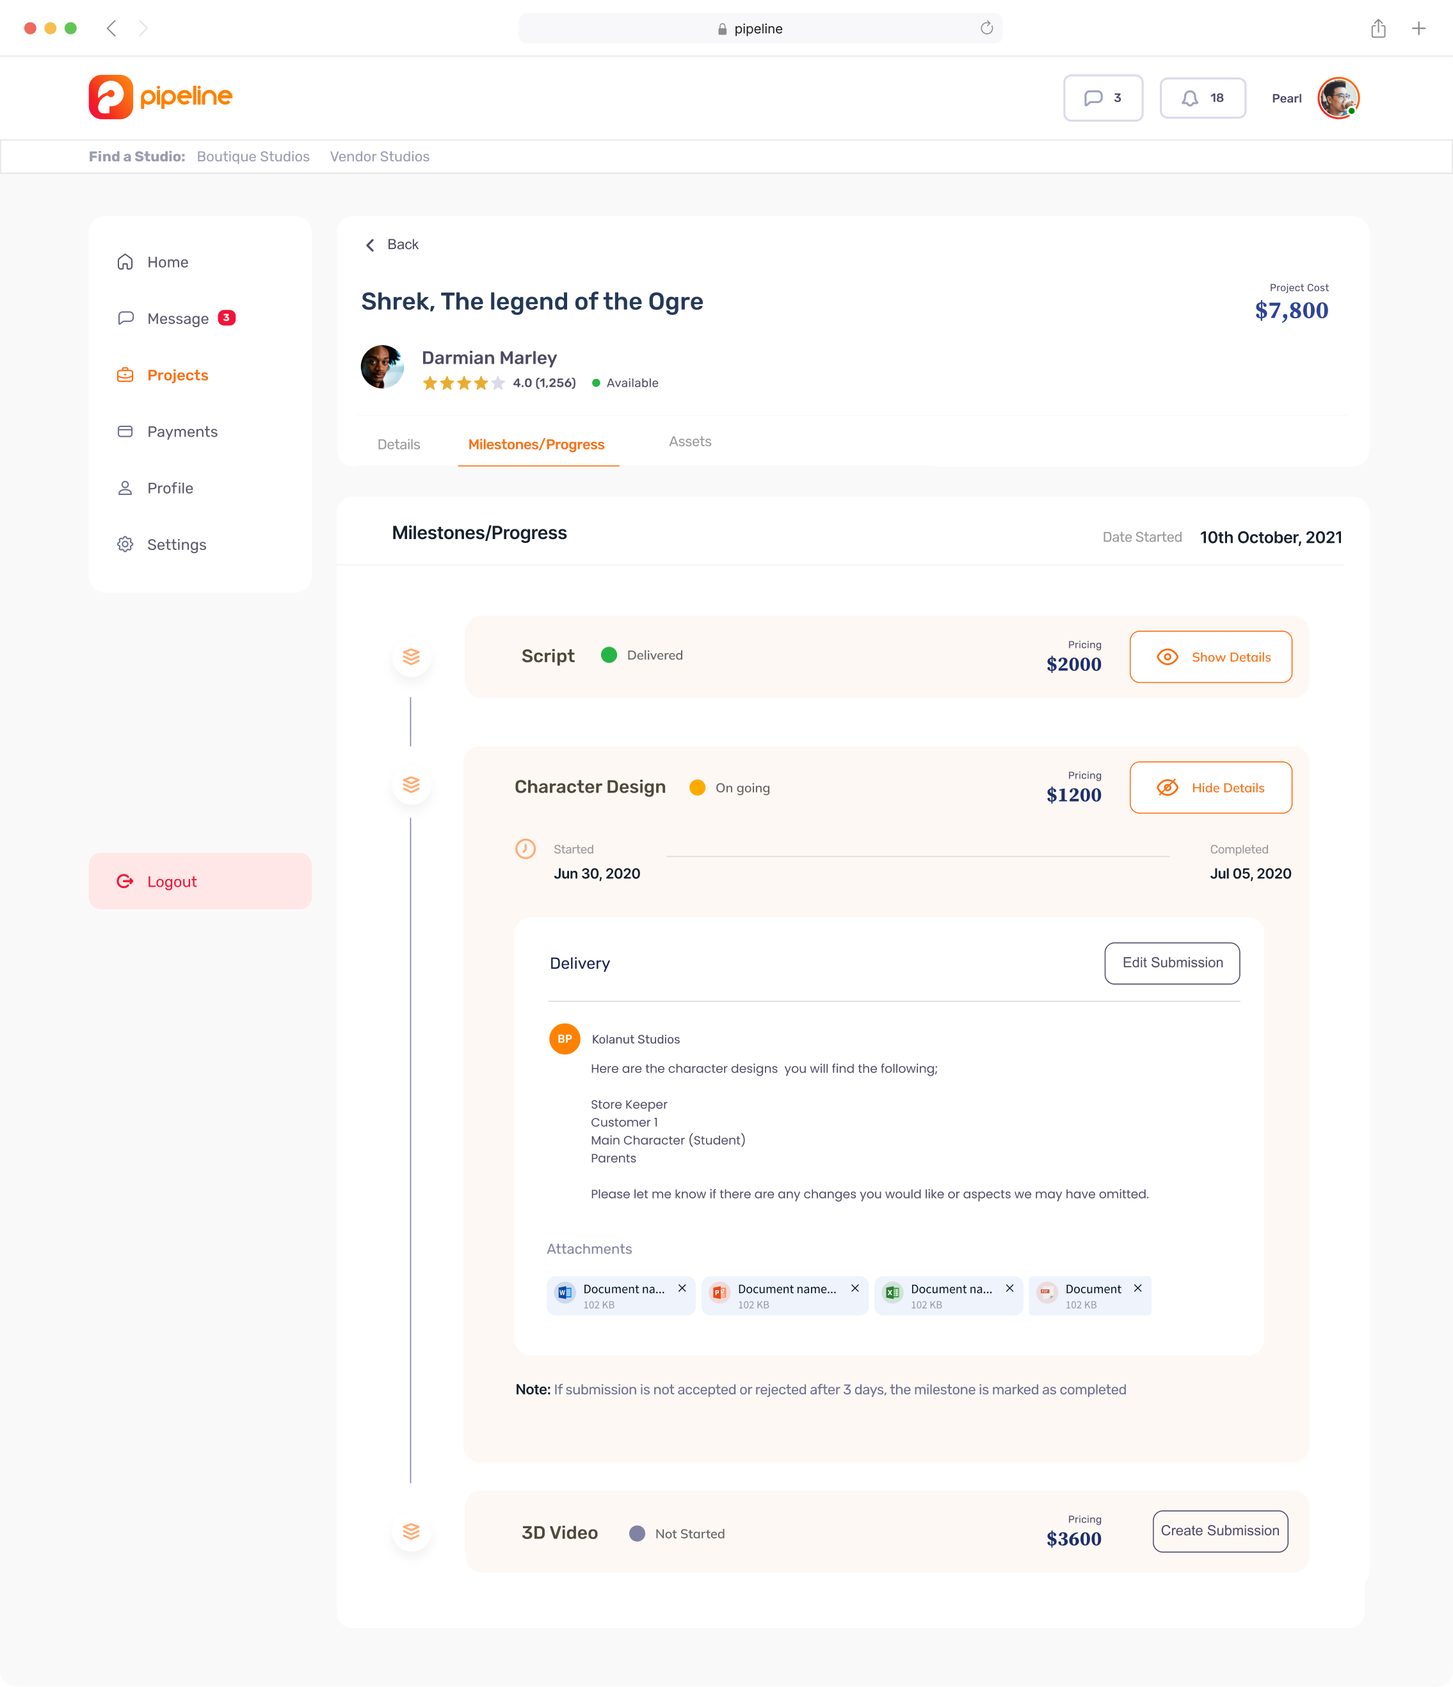
Task: Open Boutique Studios link
Action: pos(253,156)
